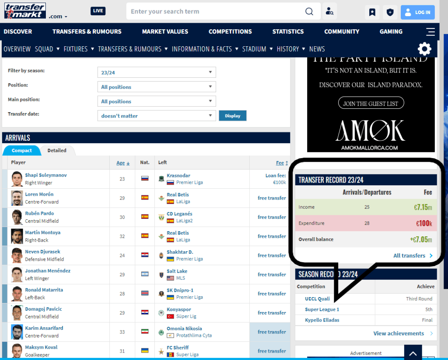Screen dimensions: 448x360
Task: Click the shield plus icon
Action: pos(390,12)
